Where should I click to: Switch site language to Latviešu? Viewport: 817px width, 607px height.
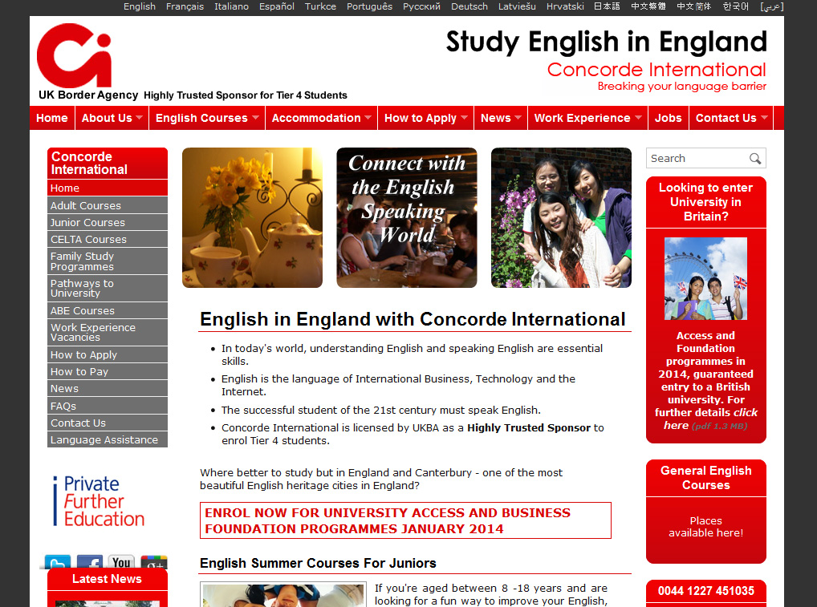[x=517, y=6]
